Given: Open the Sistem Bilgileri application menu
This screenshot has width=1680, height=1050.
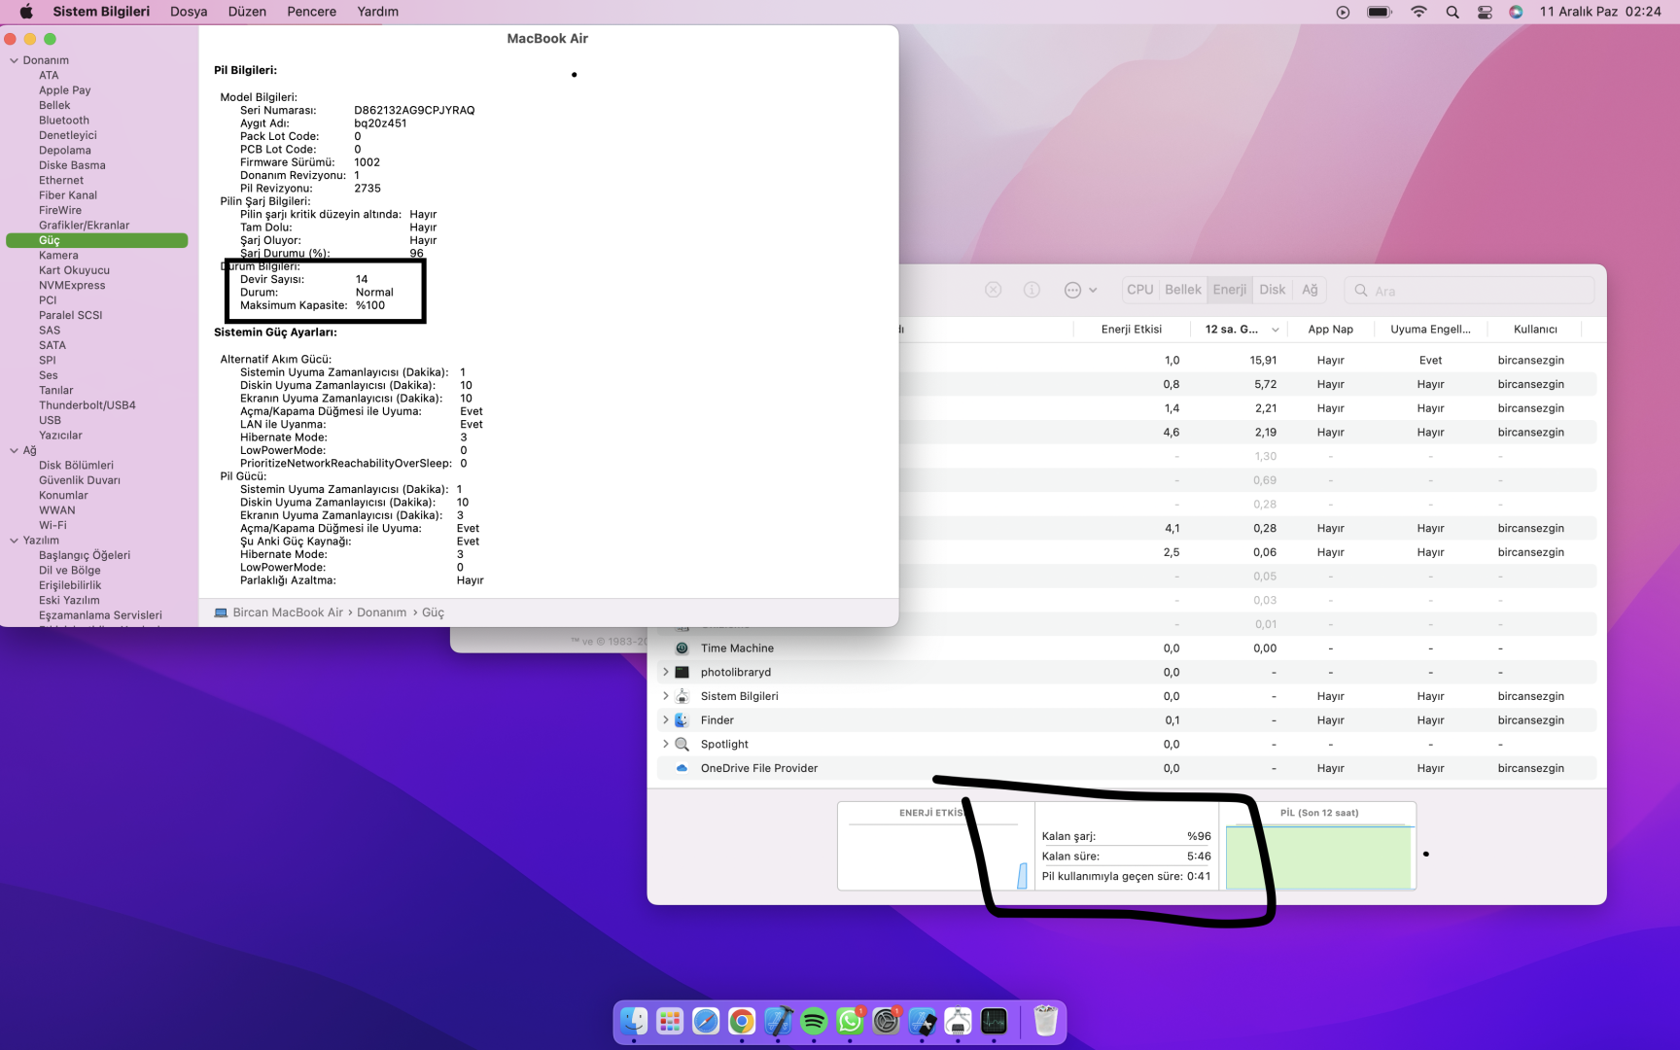Looking at the screenshot, I should click(101, 12).
